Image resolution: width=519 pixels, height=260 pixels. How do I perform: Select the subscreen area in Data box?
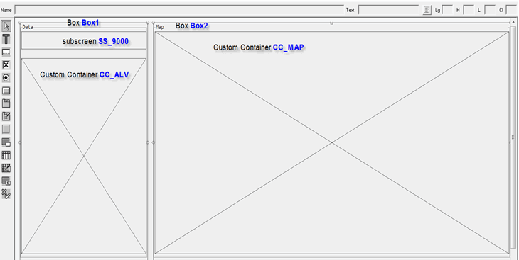pos(84,40)
